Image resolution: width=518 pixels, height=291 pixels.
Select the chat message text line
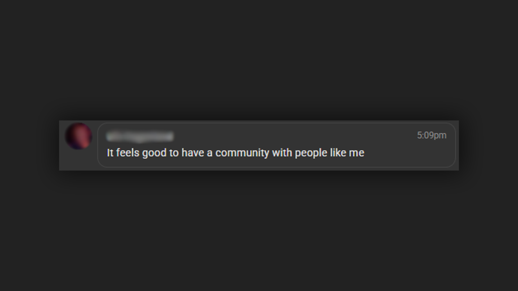(236, 153)
